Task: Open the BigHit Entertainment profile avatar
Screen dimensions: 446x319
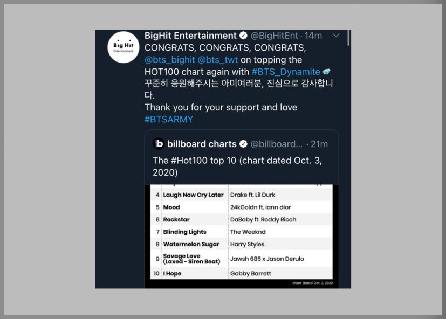Action: pyautogui.click(x=123, y=47)
